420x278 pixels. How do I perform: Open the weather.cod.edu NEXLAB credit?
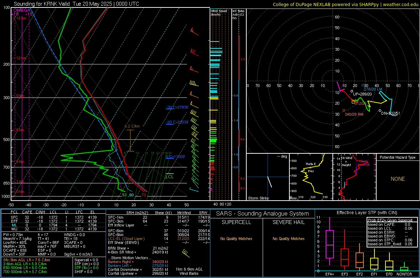pyautogui.click(x=346, y=4)
